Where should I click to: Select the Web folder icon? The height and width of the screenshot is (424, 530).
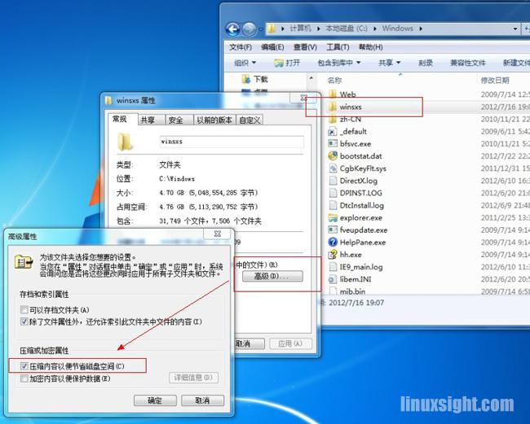point(333,94)
